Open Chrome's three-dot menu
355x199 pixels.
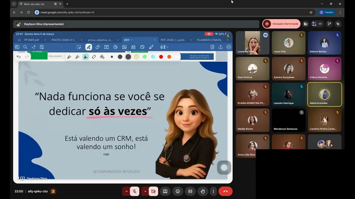pos(340,12)
